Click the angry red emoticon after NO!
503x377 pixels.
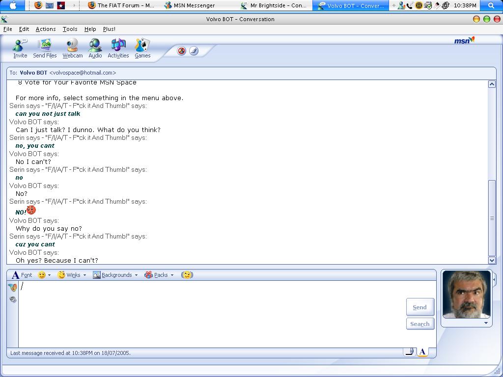pyautogui.click(x=31, y=210)
